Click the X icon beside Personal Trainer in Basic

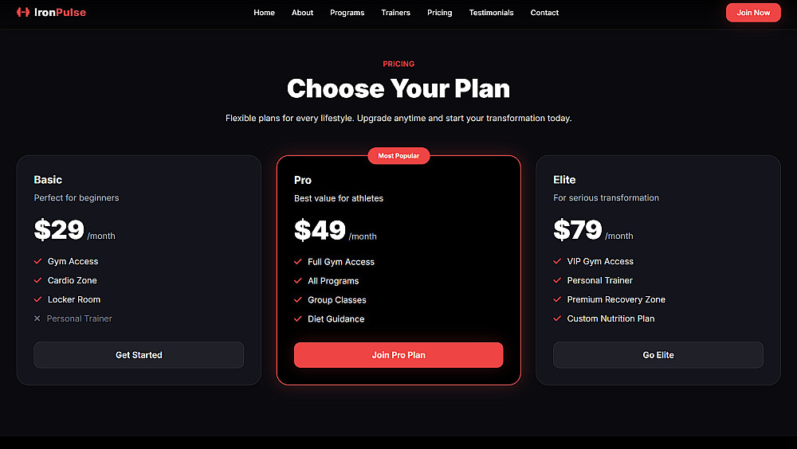pos(37,318)
